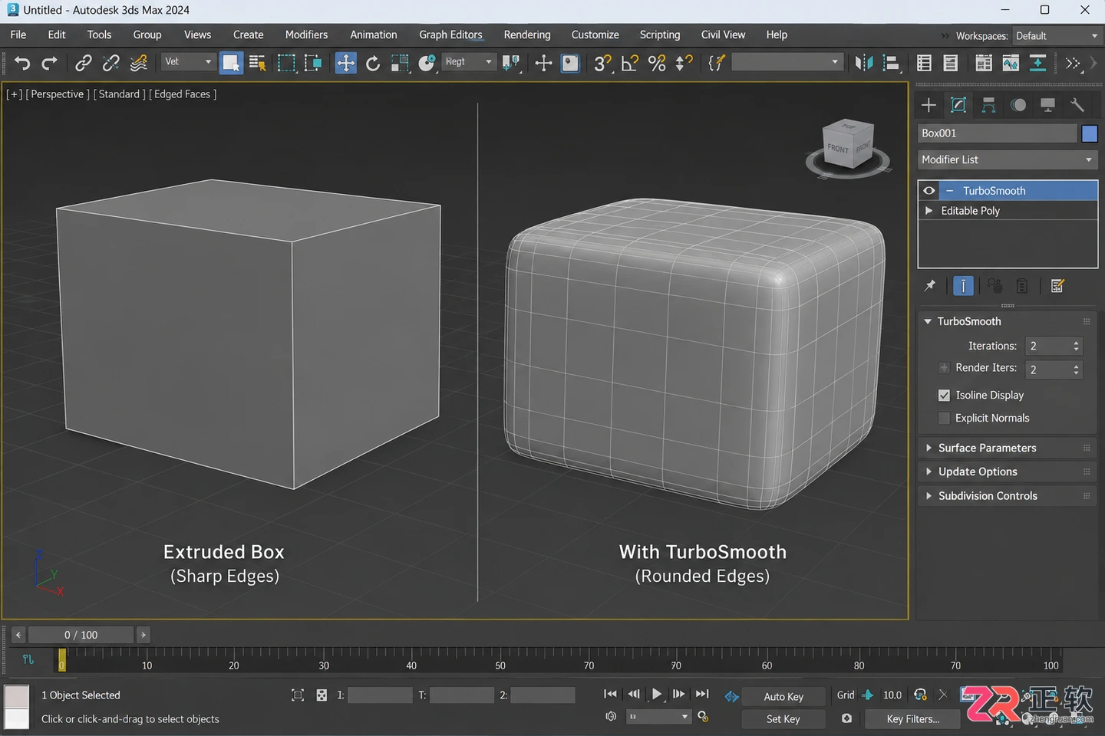Open Select by Name list icon
Viewport: 1105px width, 736px height.
click(x=258, y=63)
